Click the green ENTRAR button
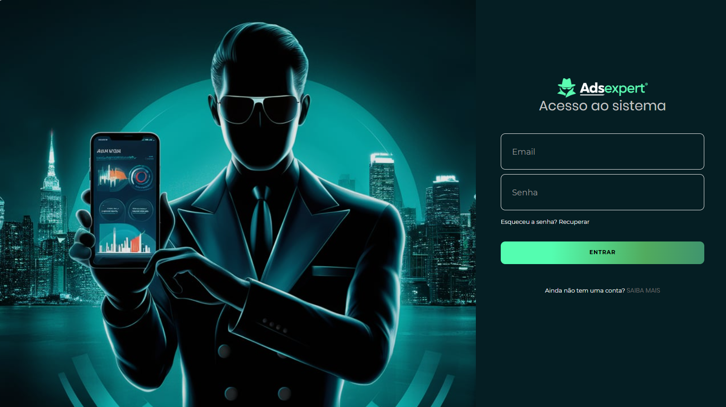The width and height of the screenshot is (726, 407). pyautogui.click(x=602, y=253)
